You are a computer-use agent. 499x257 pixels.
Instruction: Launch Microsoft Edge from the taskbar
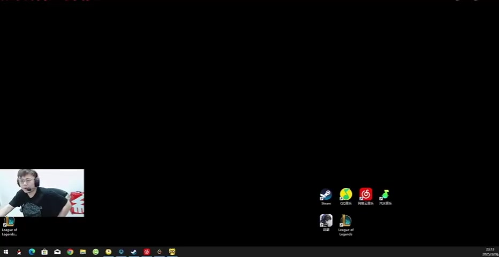click(32, 252)
